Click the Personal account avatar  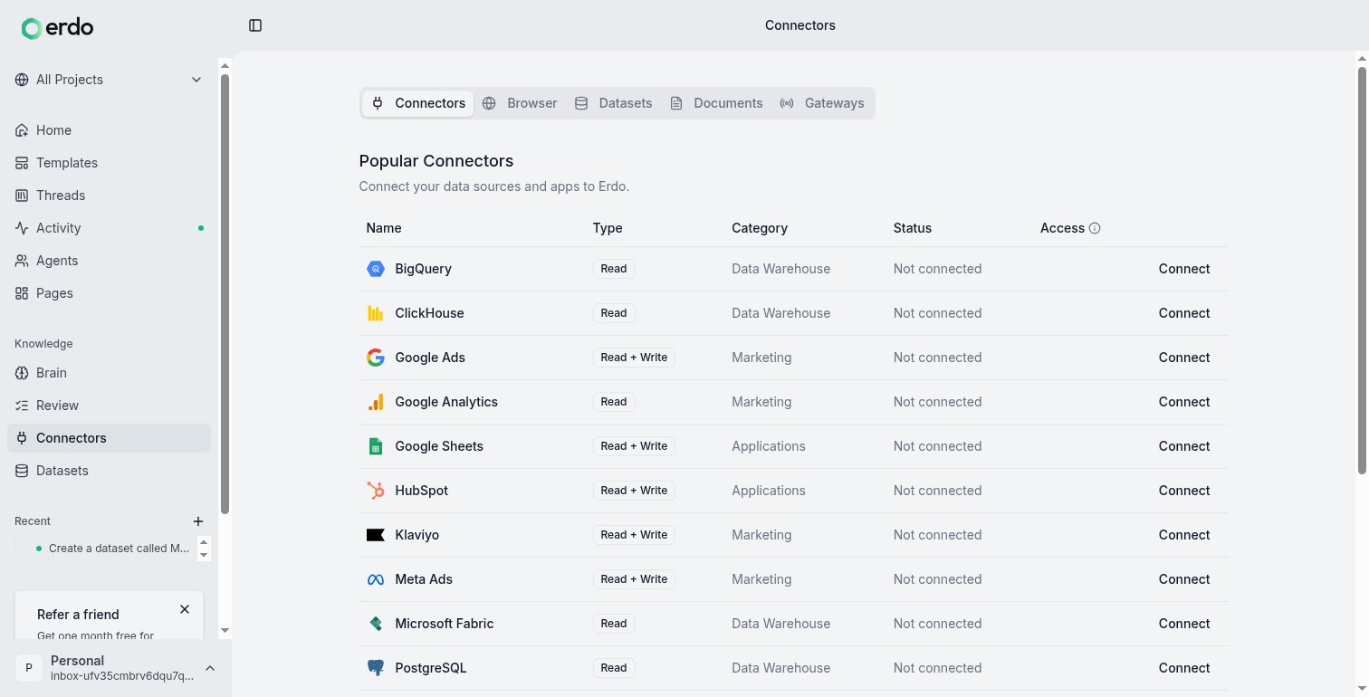(x=29, y=668)
